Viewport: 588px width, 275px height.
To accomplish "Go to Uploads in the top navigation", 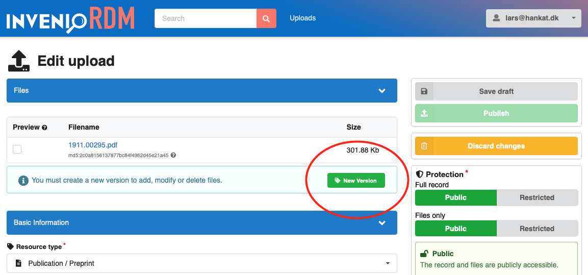I will pos(302,18).
